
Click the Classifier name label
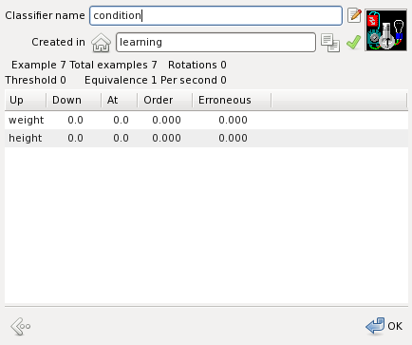45,15
